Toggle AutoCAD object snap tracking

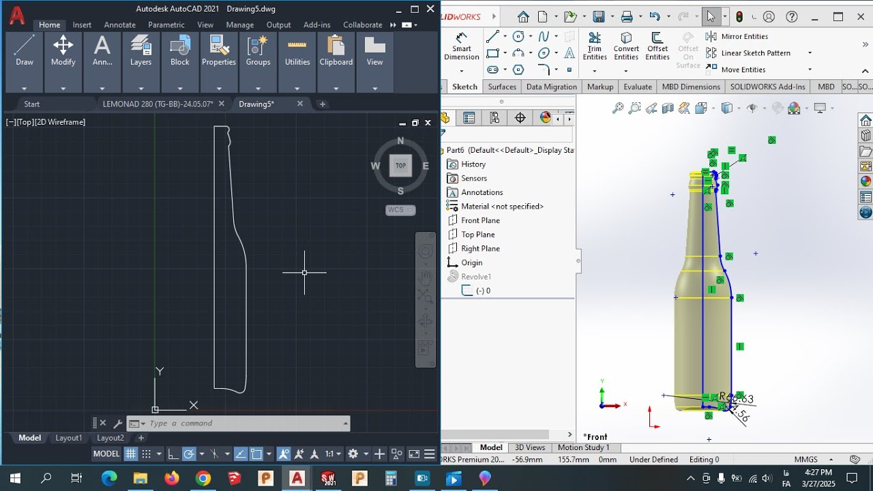(x=241, y=453)
